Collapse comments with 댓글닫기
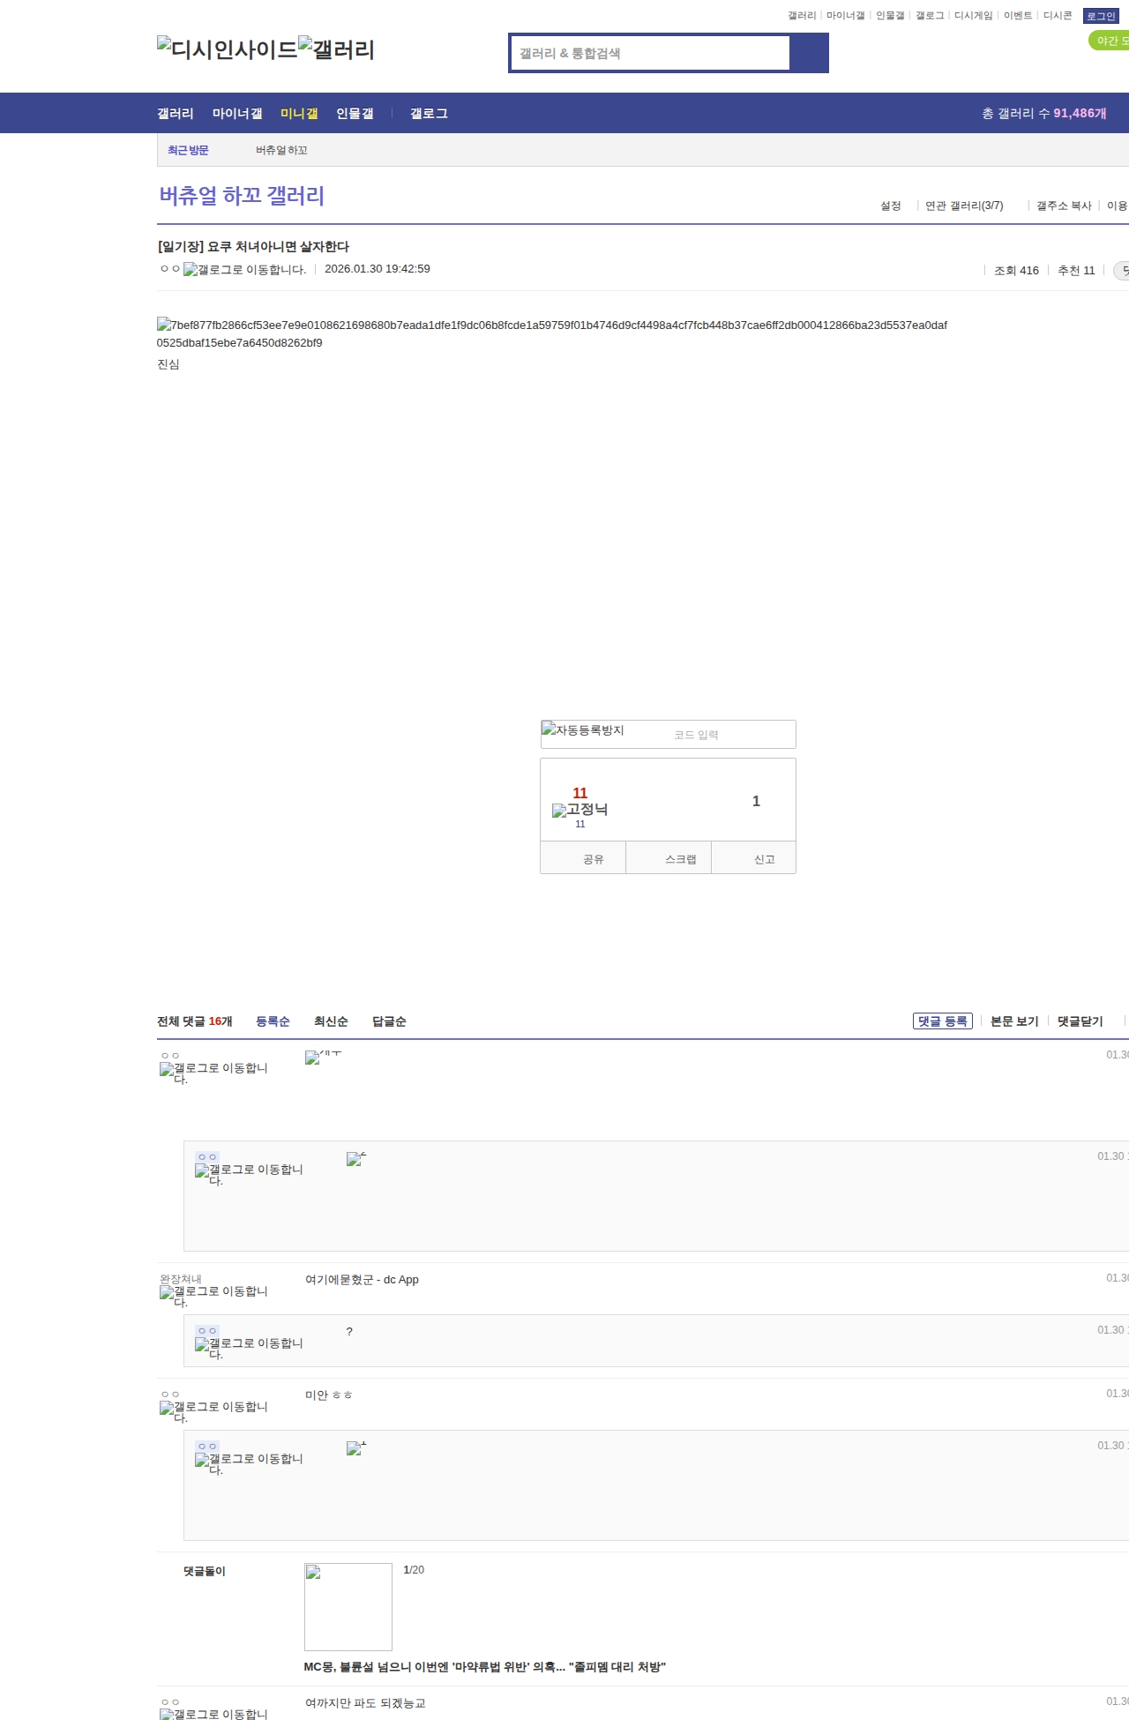This screenshot has height=1720, width=1129. [1080, 1021]
